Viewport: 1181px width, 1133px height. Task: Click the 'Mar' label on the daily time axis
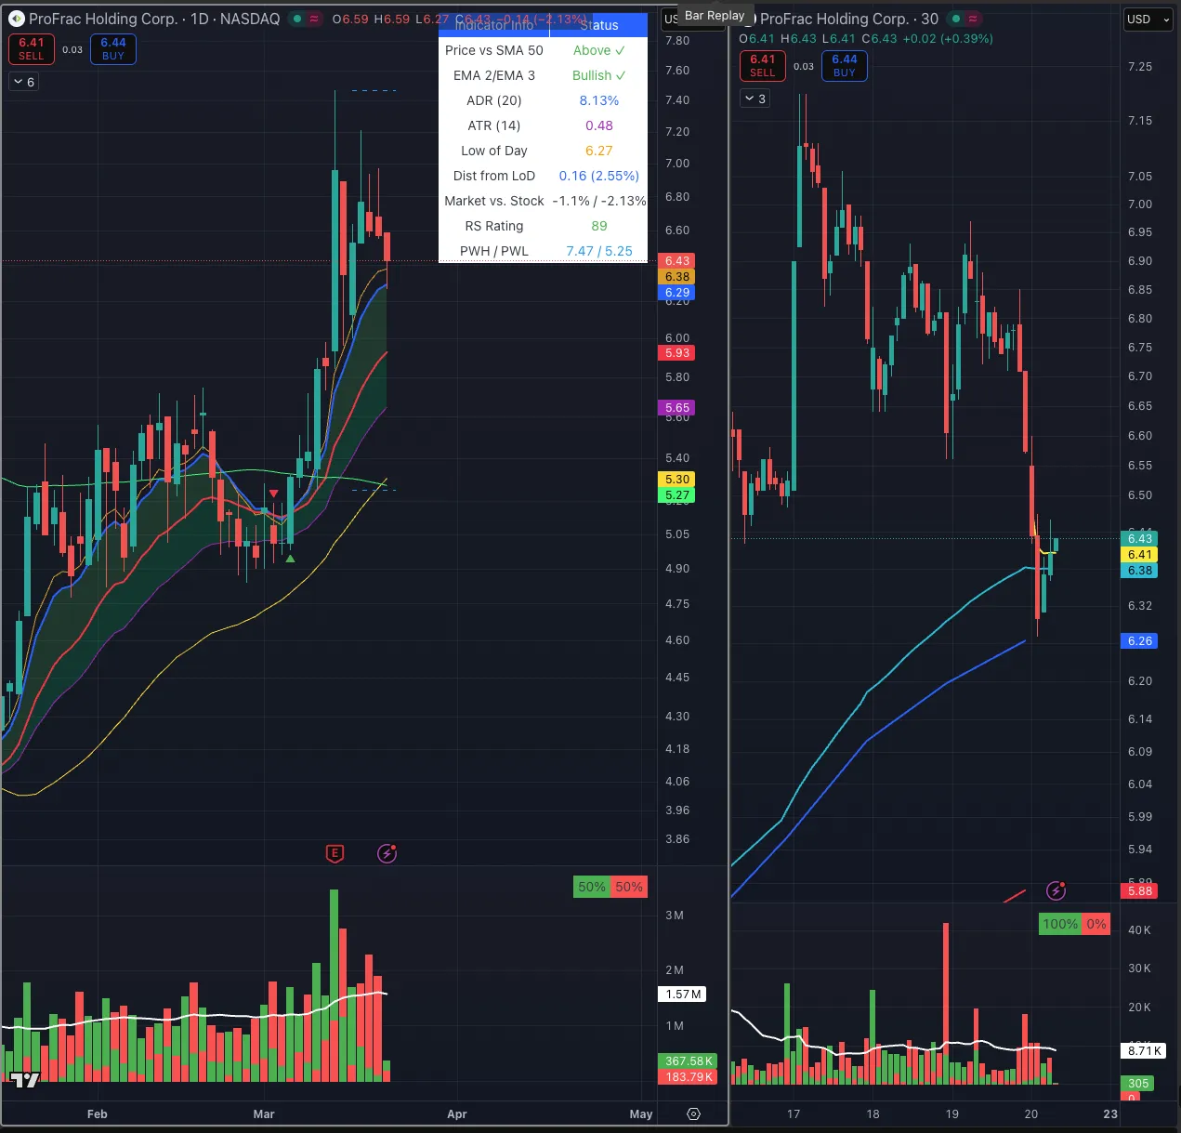tap(264, 1113)
